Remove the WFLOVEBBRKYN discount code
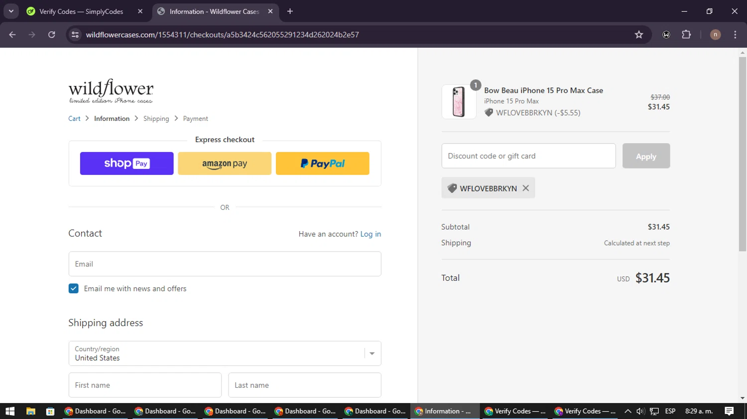 [x=526, y=188]
